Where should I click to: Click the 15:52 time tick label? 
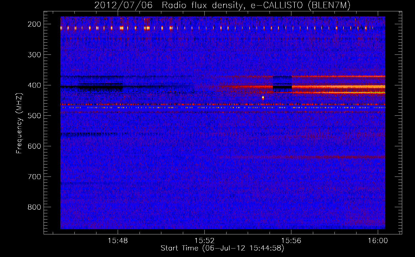pyautogui.click(x=204, y=241)
